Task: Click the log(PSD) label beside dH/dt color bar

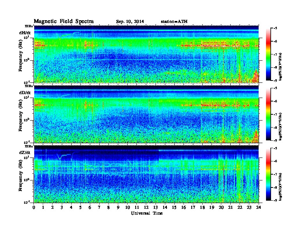Action: point(280,66)
